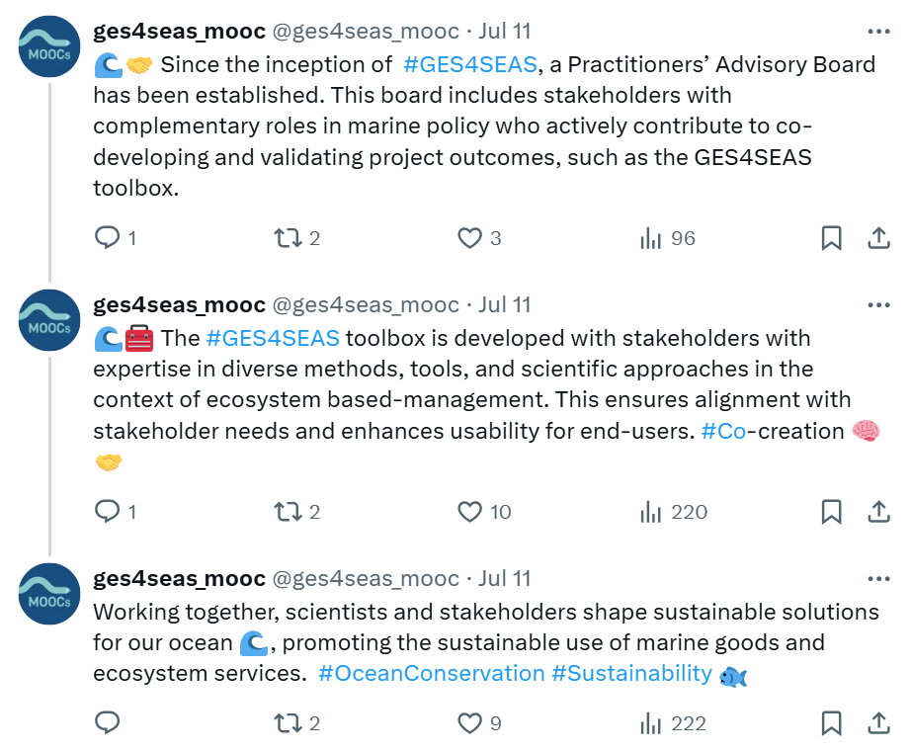This screenshot has width=911, height=751.
Task: Bookmark the sustainable solutions ocean tweet
Action: (x=831, y=723)
